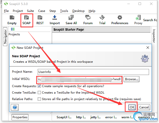Open the Desktop menu
Image resolution: width=159 pixels, height=123 pixels.
tap(78, 11)
